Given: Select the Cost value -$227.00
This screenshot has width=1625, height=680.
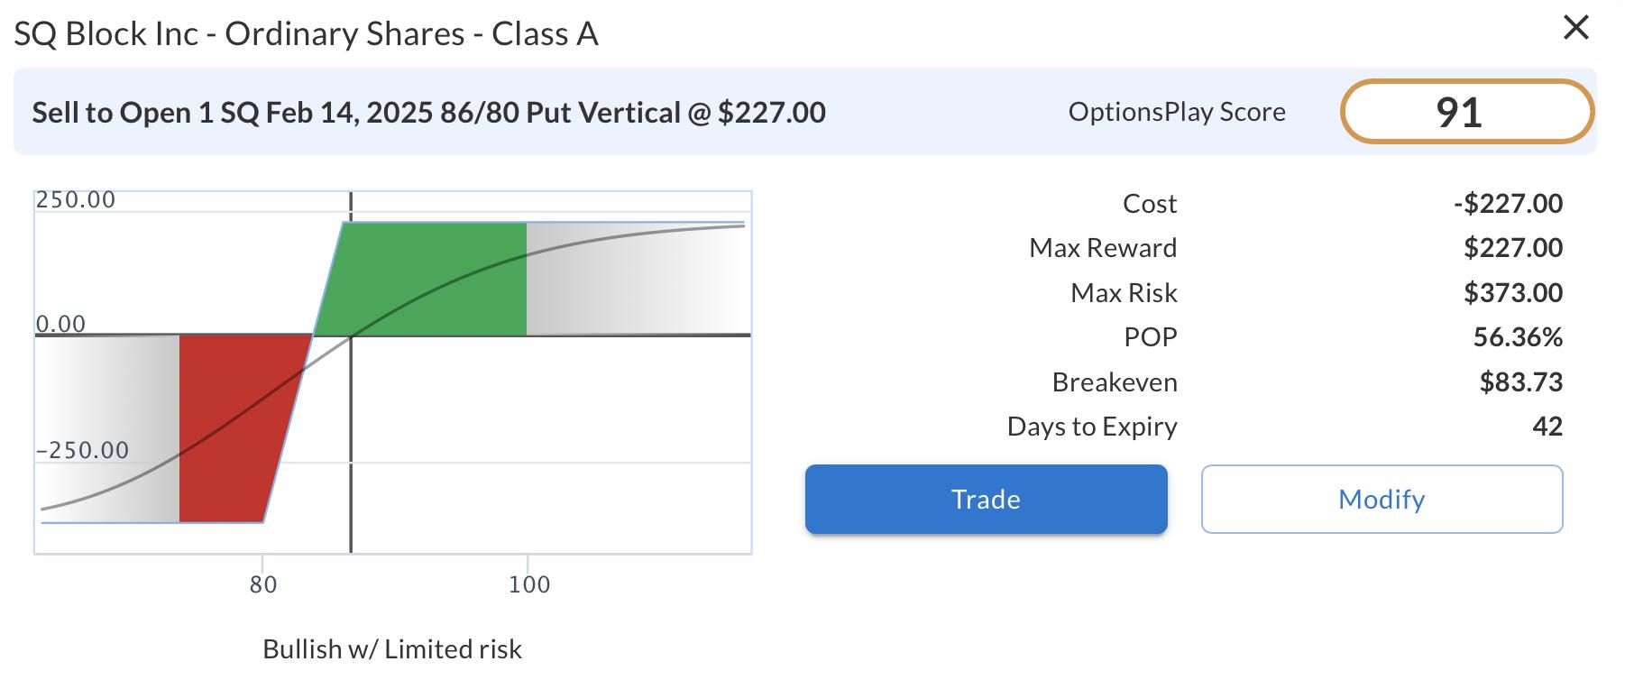Looking at the screenshot, I should (x=1508, y=204).
